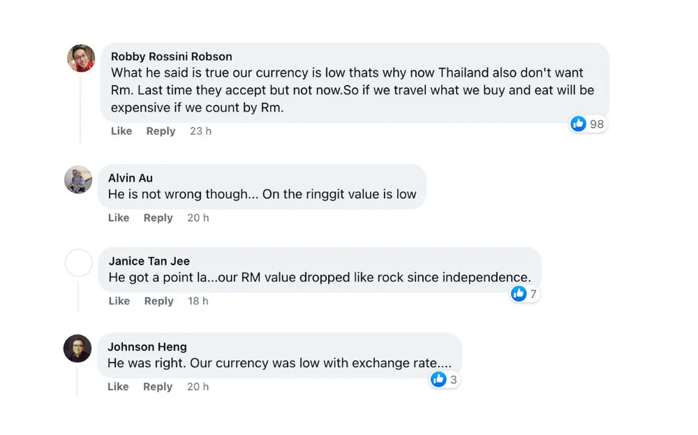Click the like reaction icon showing 7
Viewport: 698px width, 435px height.
click(519, 293)
